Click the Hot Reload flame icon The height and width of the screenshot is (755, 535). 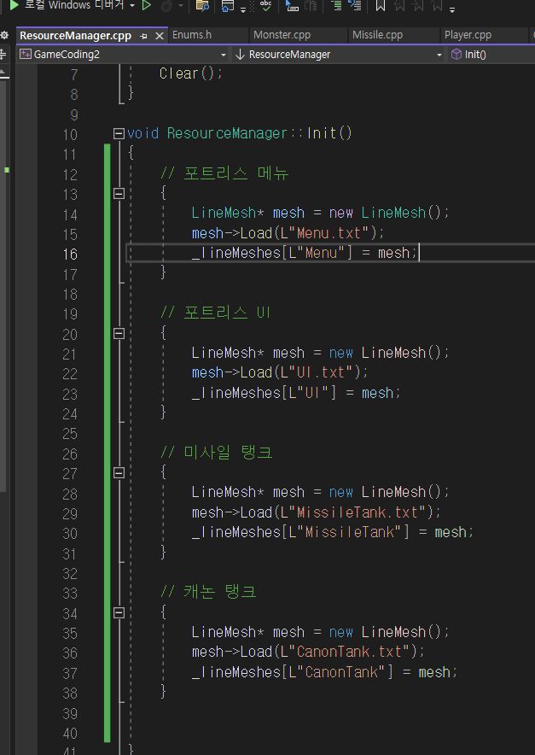168,6
